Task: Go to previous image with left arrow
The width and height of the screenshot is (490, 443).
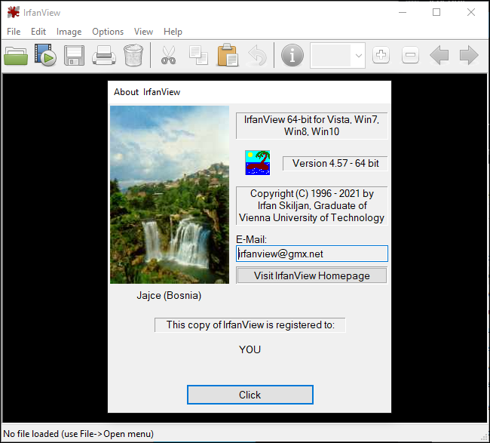Action: pos(439,55)
